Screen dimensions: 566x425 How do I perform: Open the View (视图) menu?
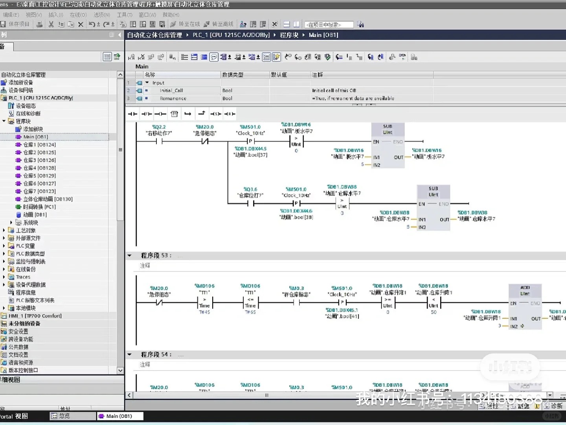pyautogui.click(x=34, y=15)
